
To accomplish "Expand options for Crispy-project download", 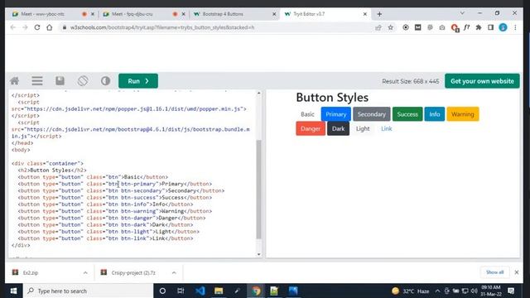I will pyautogui.click(x=174, y=272).
